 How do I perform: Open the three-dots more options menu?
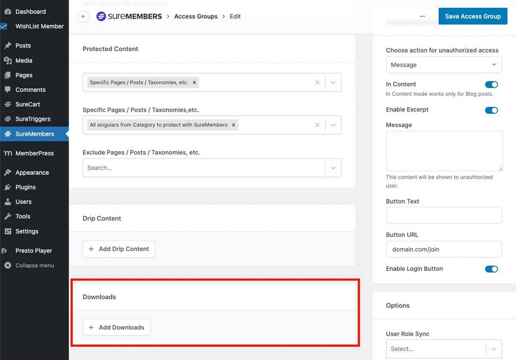pyautogui.click(x=422, y=16)
